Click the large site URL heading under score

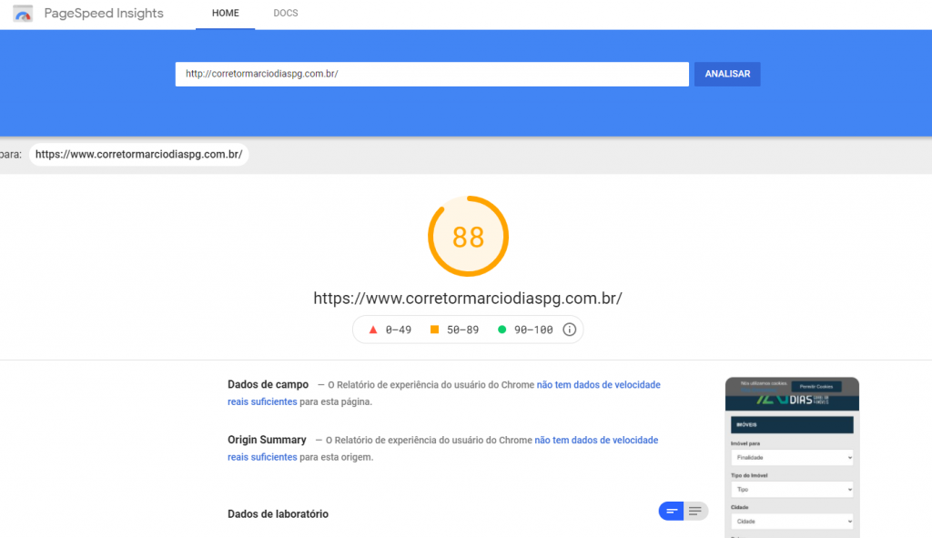468,299
